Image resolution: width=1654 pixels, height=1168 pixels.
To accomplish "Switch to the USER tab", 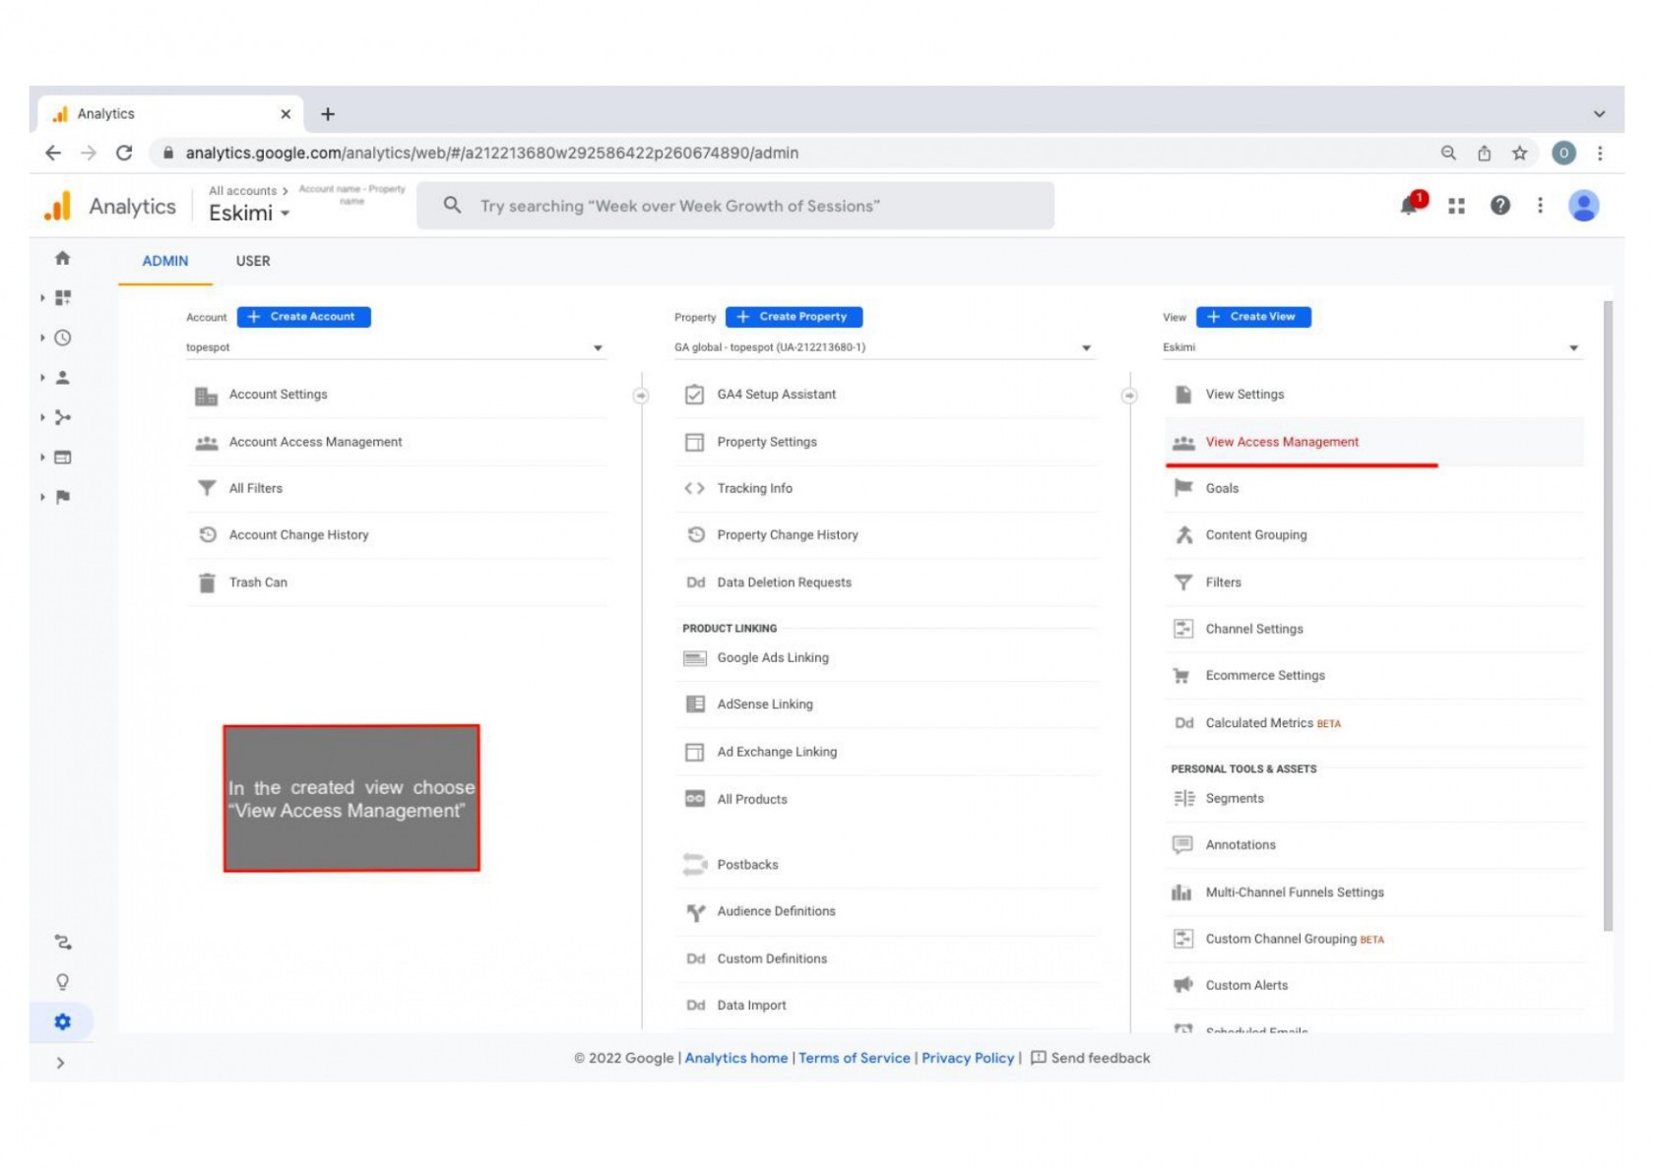I will coord(253,261).
